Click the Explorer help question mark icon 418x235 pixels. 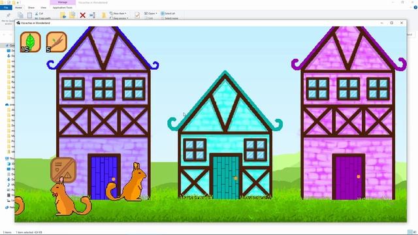[x=415, y=8]
